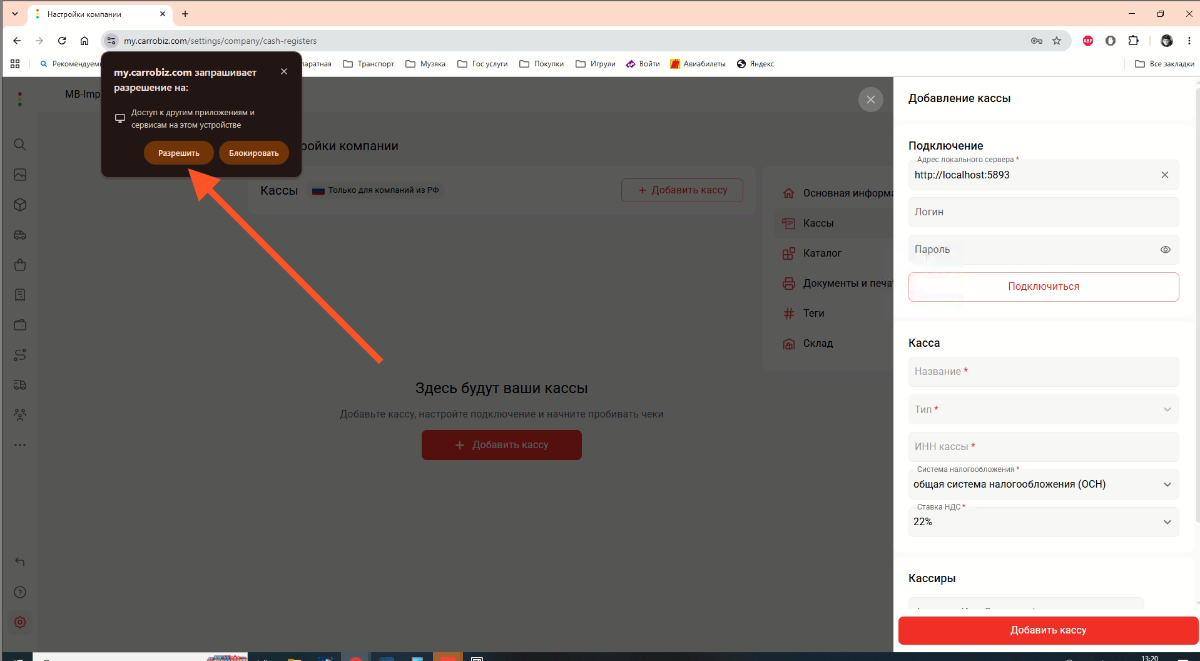Focus the Логин input field
The width and height of the screenshot is (1200, 661).
coord(1044,212)
